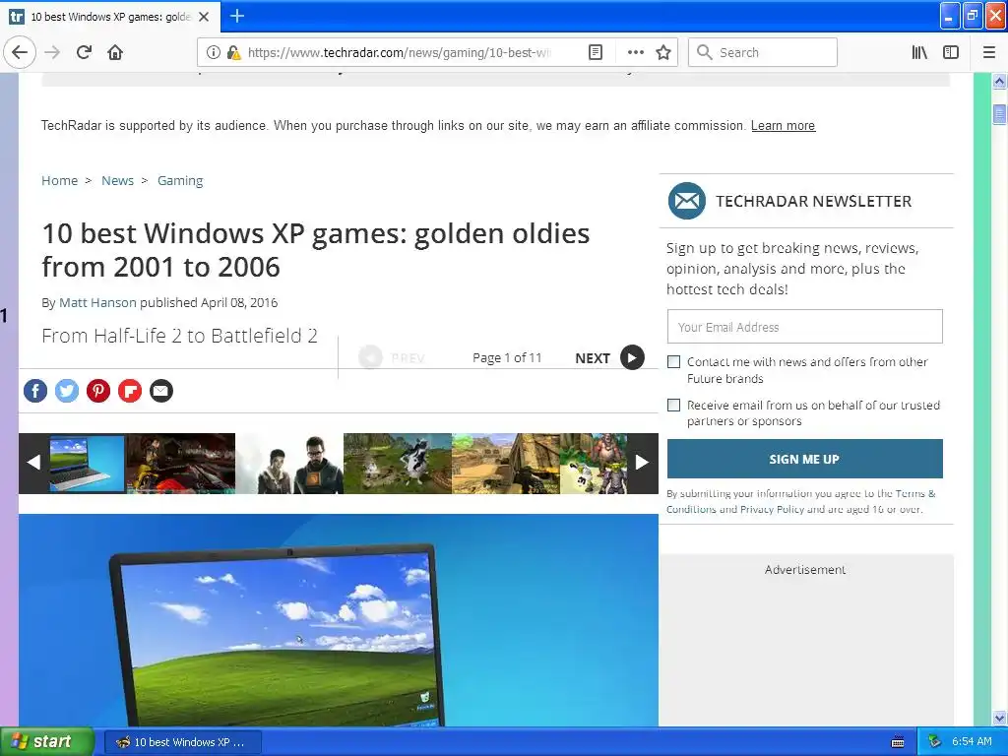The image size is (1008, 756).
Task: Open the Learn more affiliate link
Action: point(783,125)
